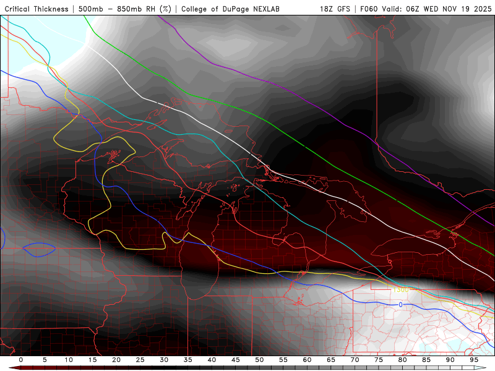Click the "F060" forecast hour text
Image resolution: width=495 pixels, height=371 pixels.
(369, 9)
